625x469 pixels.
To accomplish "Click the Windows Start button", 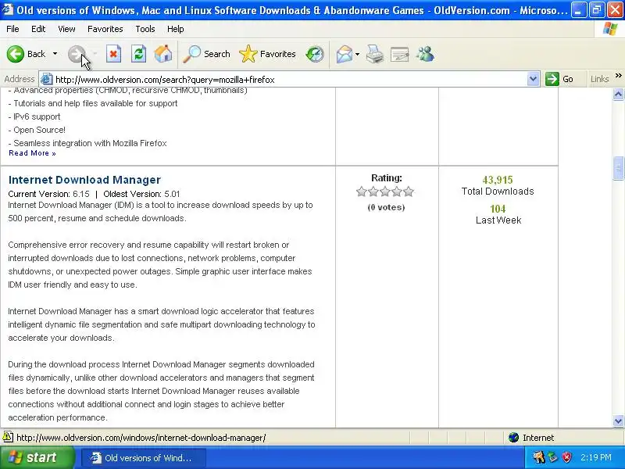I will pyautogui.click(x=37, y=457).
